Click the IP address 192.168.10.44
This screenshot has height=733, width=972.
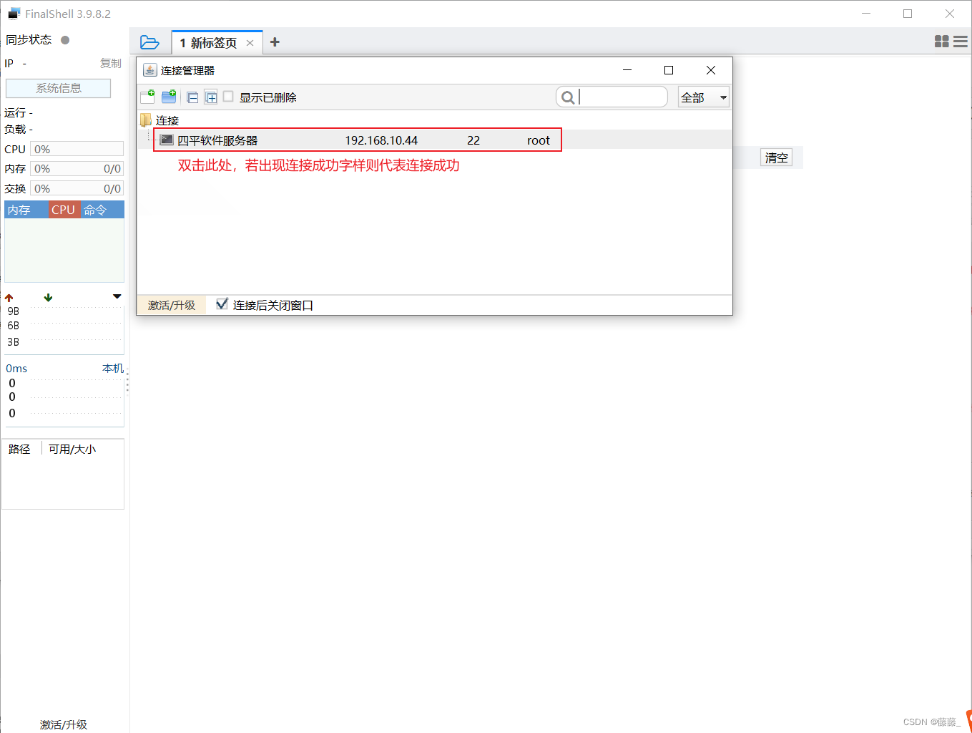coord(381,140)
